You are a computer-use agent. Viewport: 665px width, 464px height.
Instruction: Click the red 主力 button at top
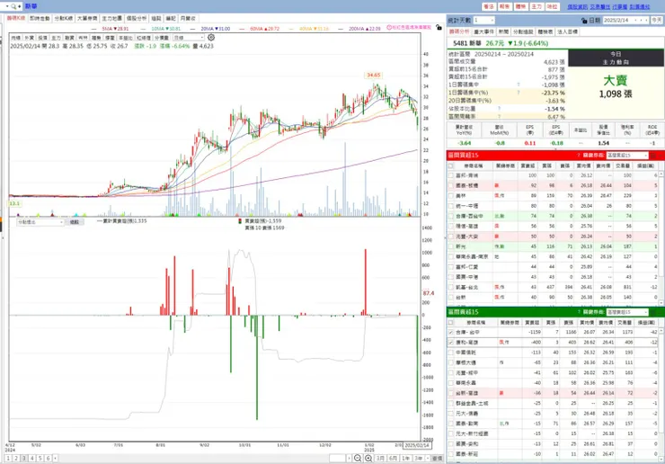(x=536, y=6)
